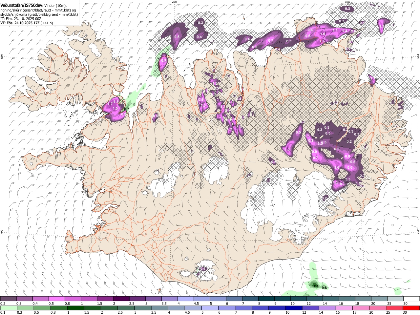
Task: Select snow legend swatch between 0.8 and 1
Action: (x=73, y=299)
